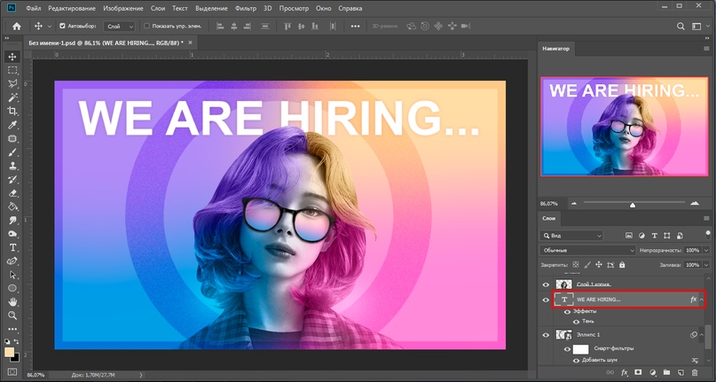716x382 pixels.
Task: Click the create new layer icon
Action: [x=681, y=372]
